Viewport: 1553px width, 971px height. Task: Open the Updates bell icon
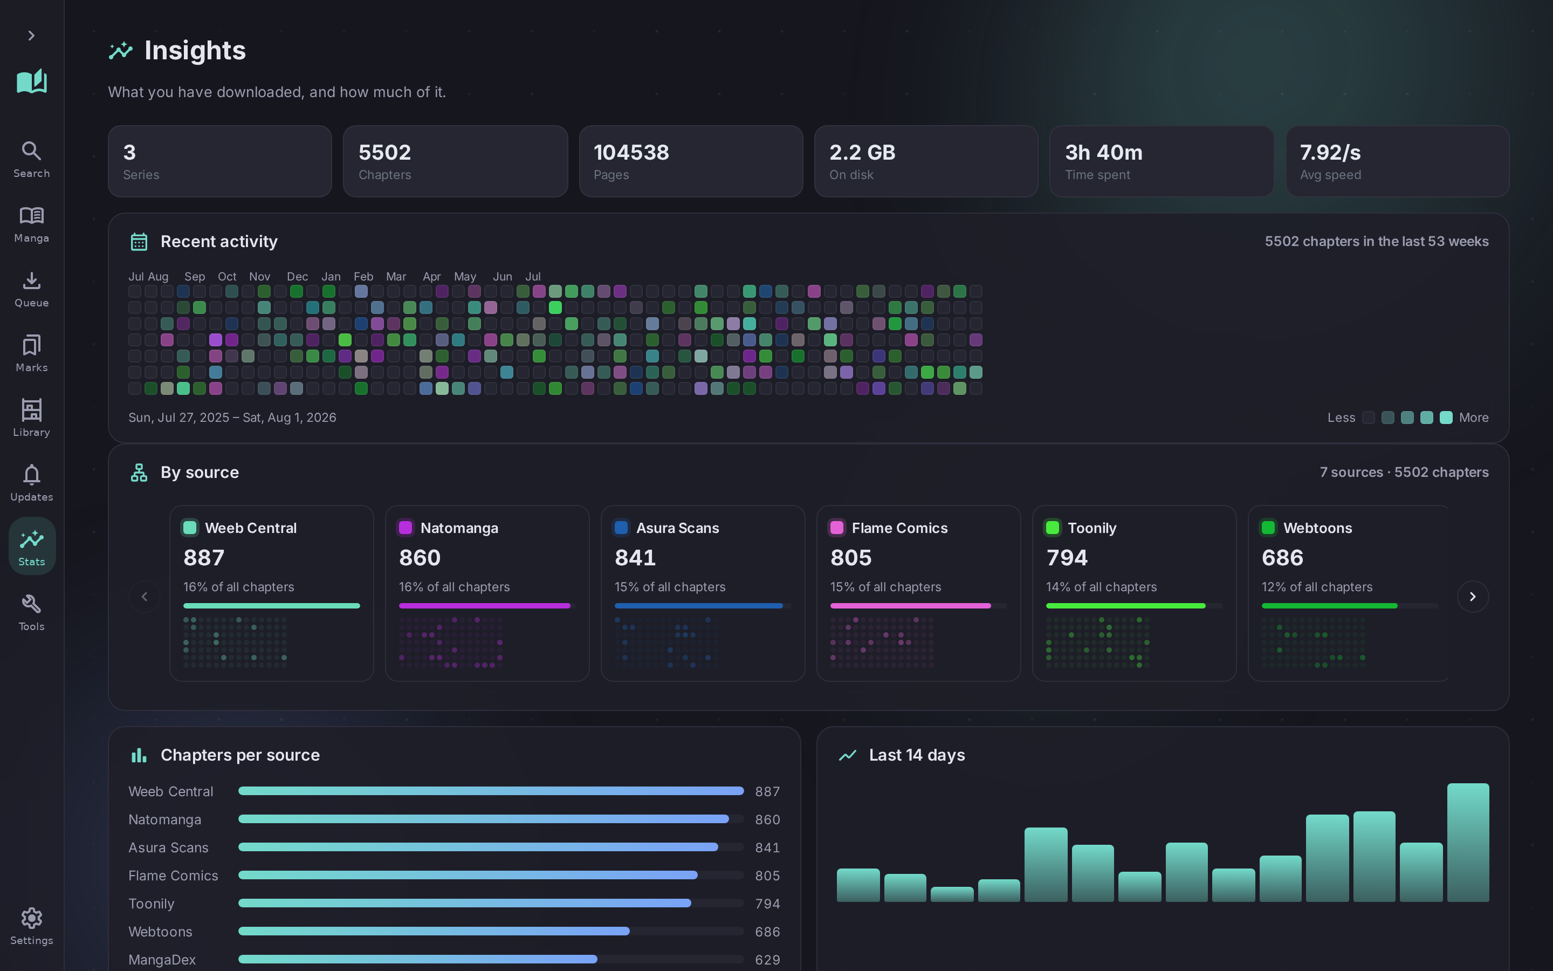point(31,475)
